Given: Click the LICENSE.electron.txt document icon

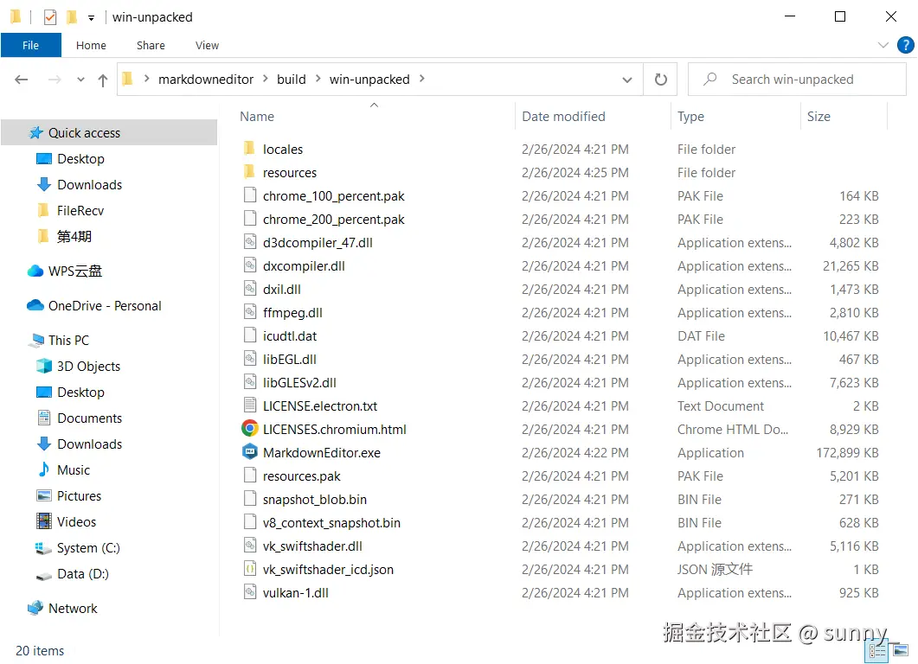Looking at the screenshot, I should (250, 405).
